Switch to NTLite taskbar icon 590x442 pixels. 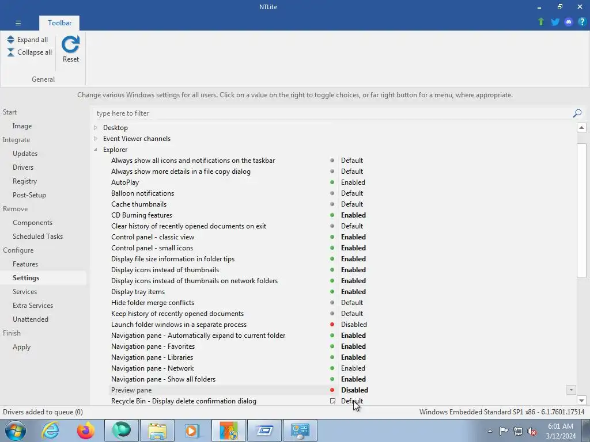[x=229, y=430]
